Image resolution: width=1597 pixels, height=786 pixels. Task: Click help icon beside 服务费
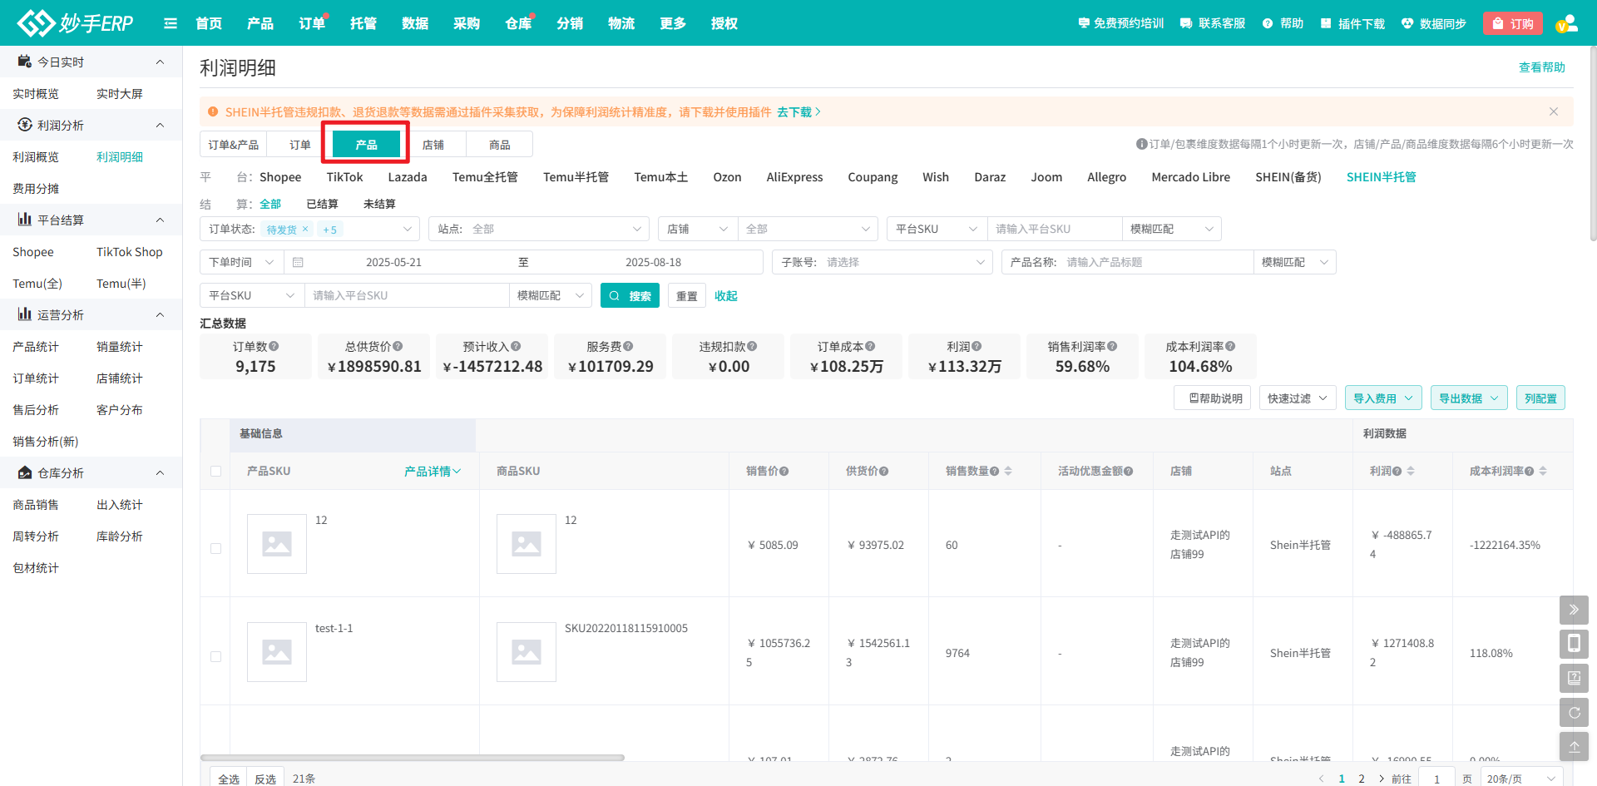tap(628, 346)
